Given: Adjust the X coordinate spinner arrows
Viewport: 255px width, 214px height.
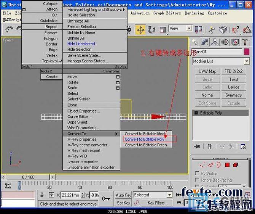Looking at the screenshot, I should coord(83,195).
